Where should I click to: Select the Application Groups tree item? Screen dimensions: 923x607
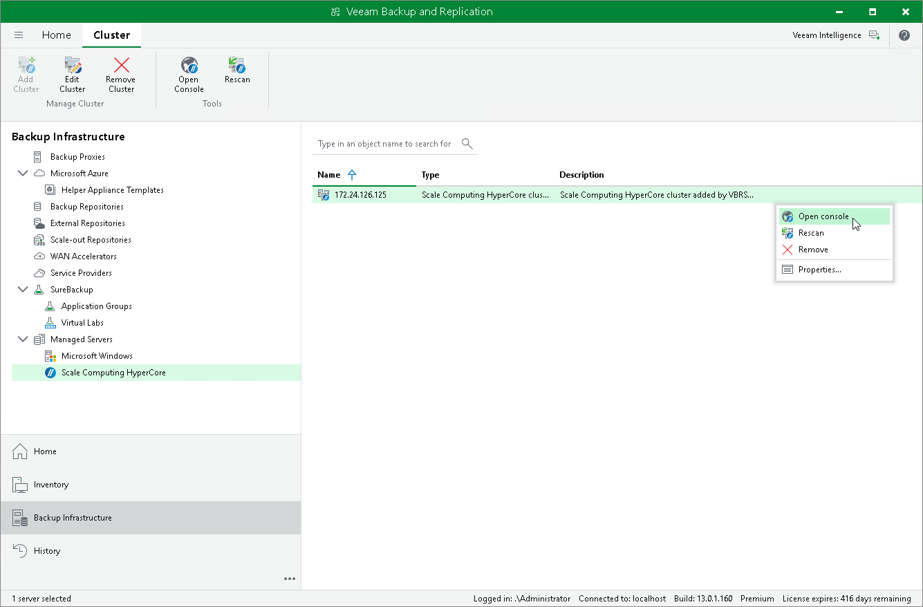(97, 306)
